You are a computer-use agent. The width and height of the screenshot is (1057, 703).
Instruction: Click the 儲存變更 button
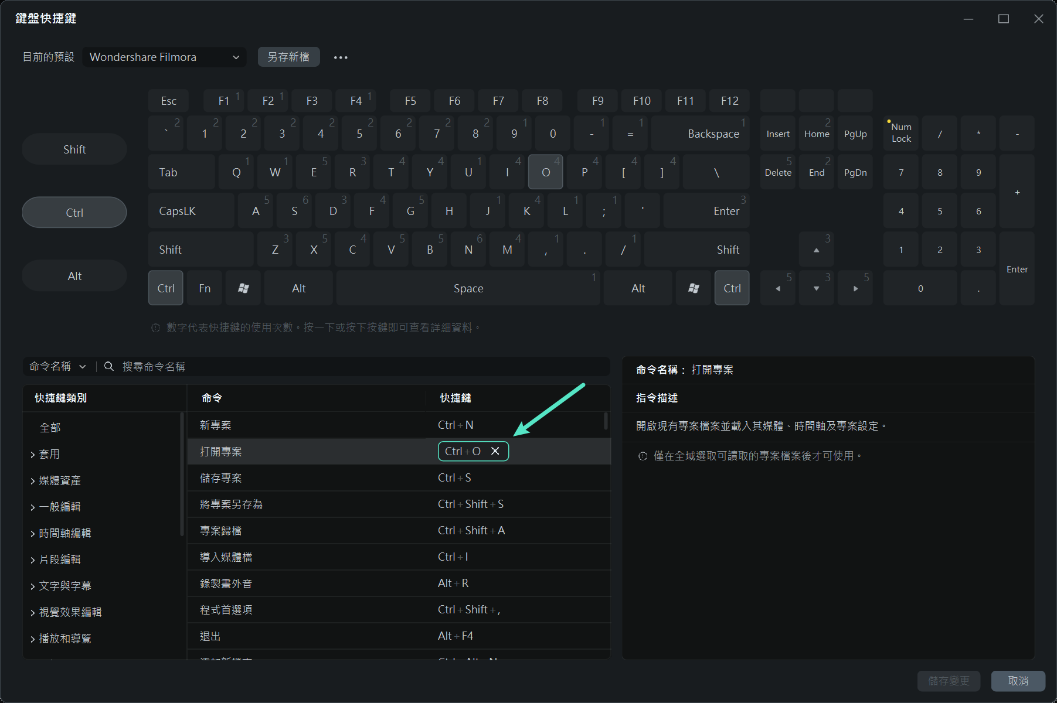point(949,681)
